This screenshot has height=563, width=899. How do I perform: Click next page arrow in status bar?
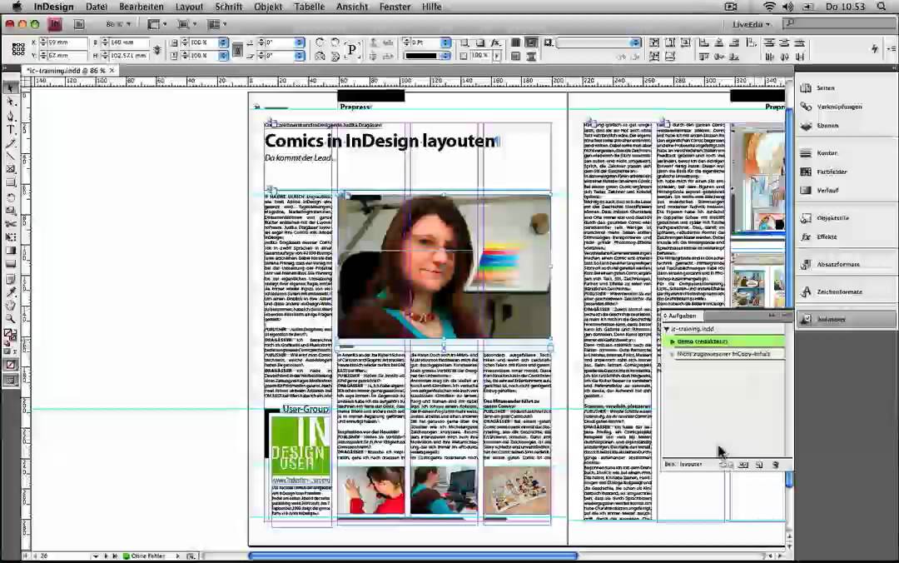(x=106, y=556)
